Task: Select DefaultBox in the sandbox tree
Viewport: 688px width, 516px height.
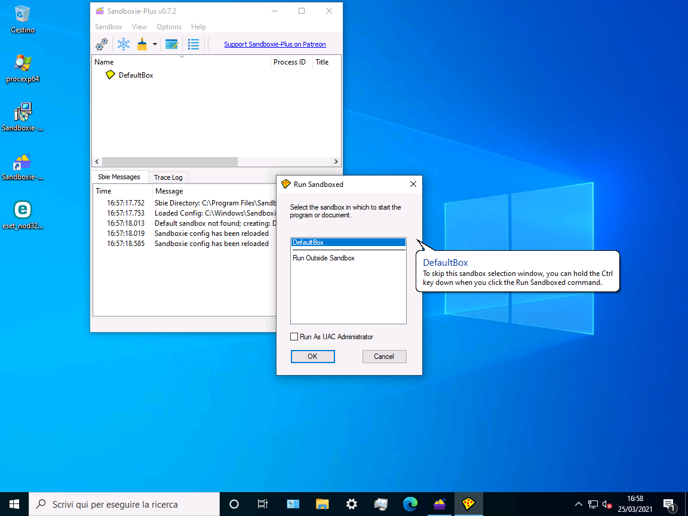Action: 136,75
